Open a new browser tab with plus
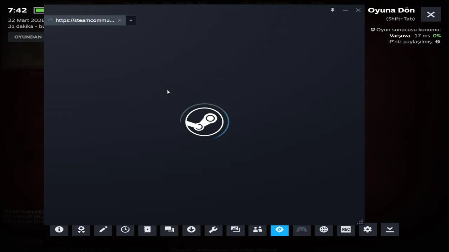Viewport: 449px width, 252px height. tap(131, 20)
